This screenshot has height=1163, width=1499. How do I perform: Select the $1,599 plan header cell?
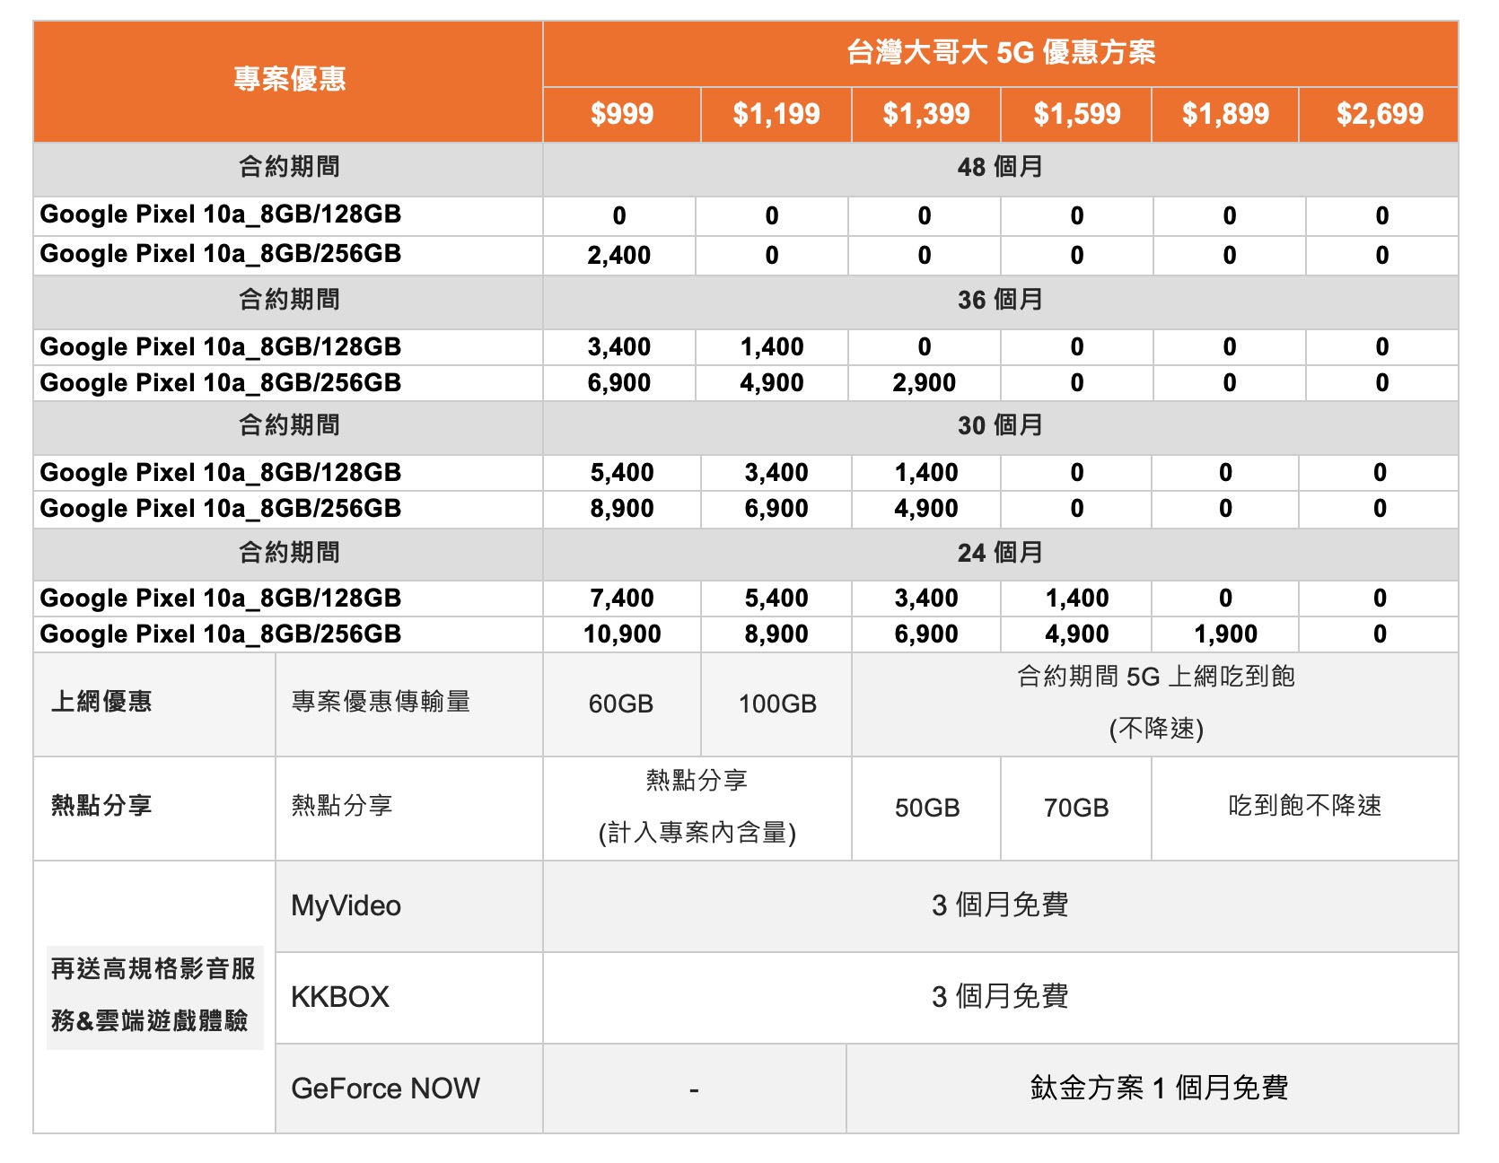(x=1076, y=114)
